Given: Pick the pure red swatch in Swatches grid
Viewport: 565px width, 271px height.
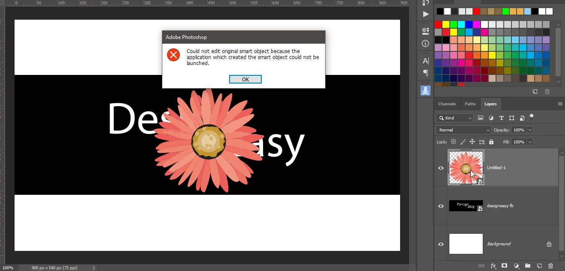Looking at the screenshot, I should [x=438, y=24].
